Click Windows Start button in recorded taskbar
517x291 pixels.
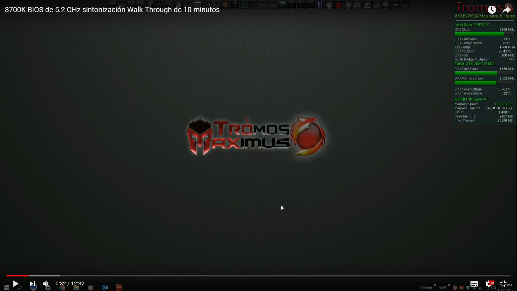[x=6, y=288]
